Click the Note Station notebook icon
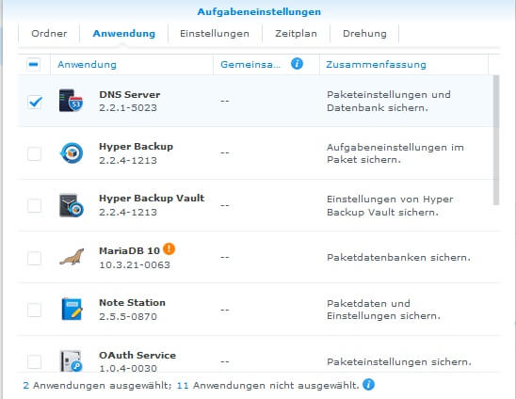Image resolution: width=516 pixels, height=399 pixels. [72, 310]
